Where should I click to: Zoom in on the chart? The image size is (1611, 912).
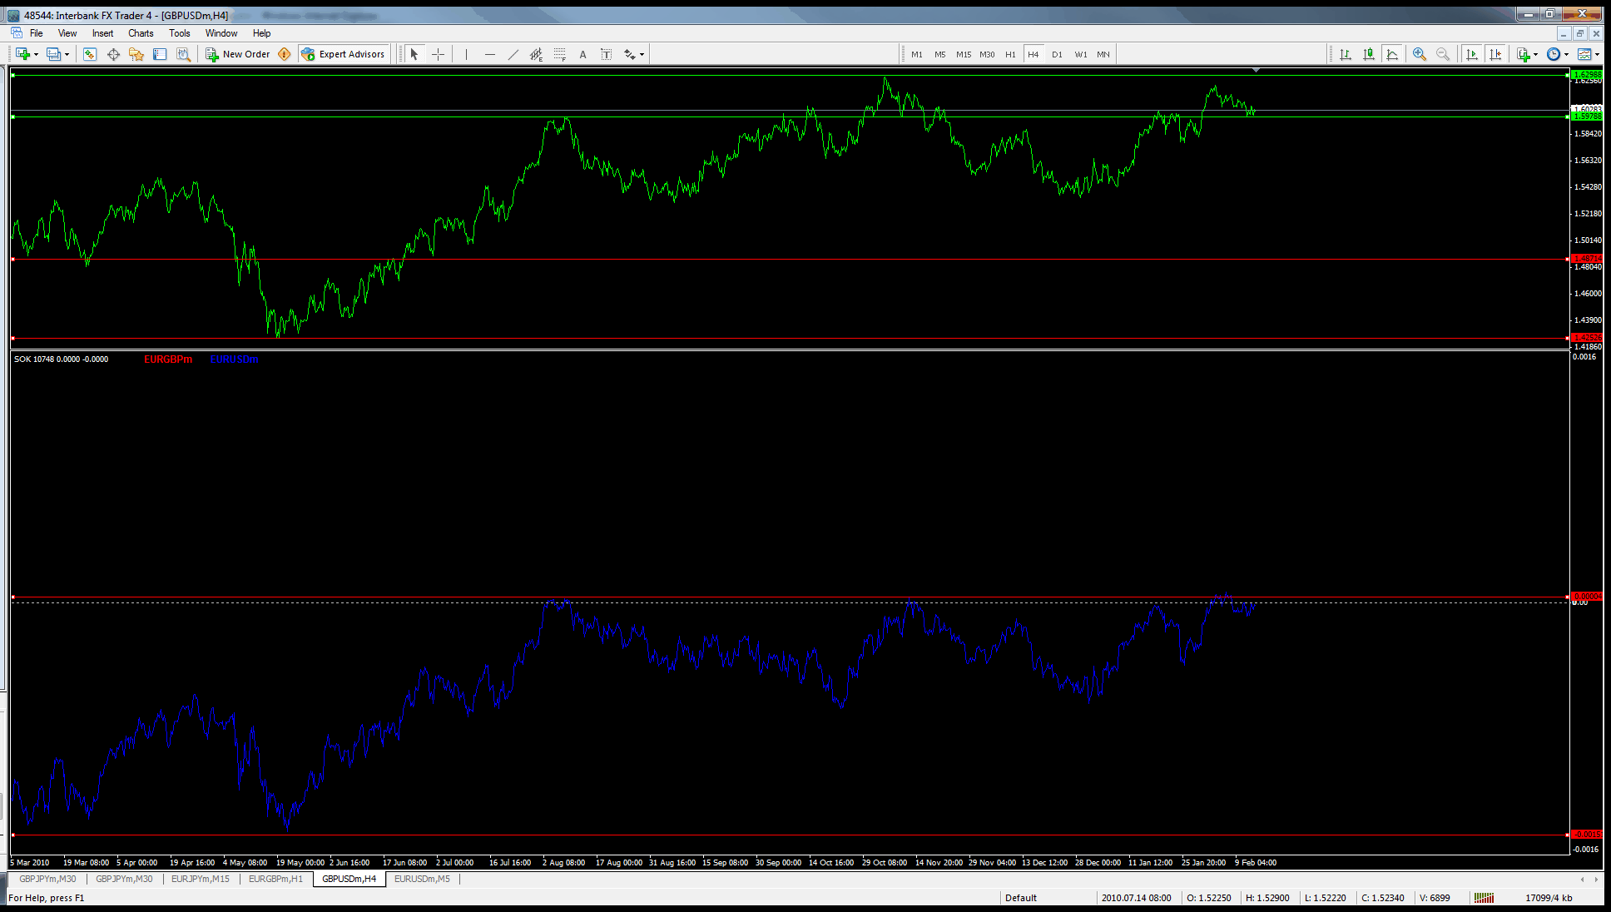pos(1420,54)
